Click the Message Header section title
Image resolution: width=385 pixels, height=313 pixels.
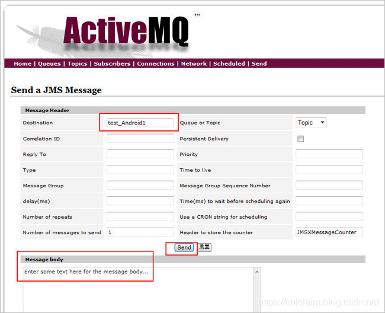[47, 110]
